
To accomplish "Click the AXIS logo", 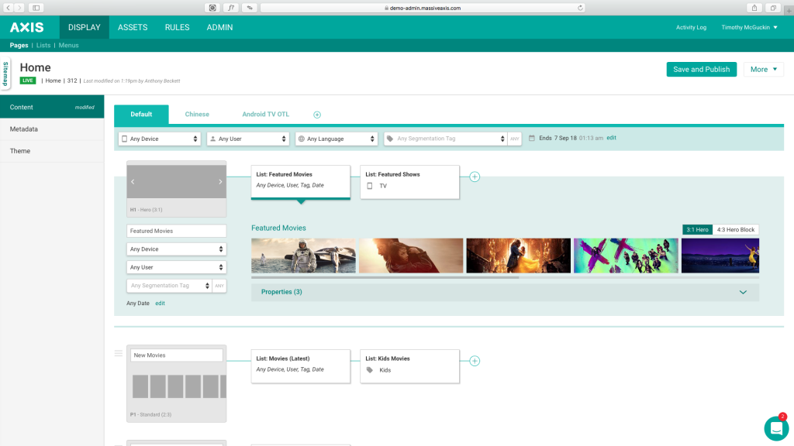I will pyautogui.click(x=27, y=27).
